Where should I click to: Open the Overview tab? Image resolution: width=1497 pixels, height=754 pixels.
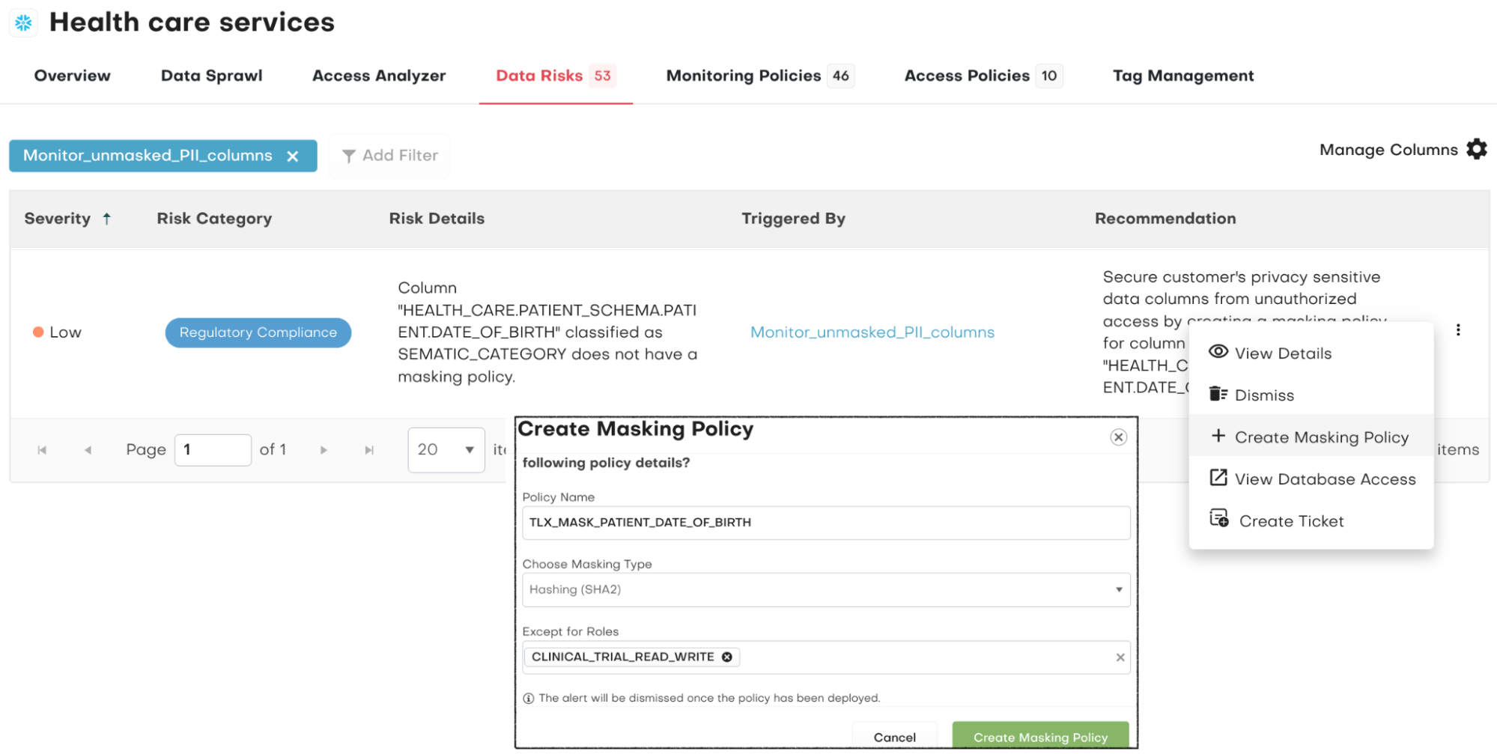pyautogui.click(x=72, y=76)
